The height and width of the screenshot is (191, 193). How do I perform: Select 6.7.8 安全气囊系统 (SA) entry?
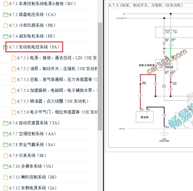point(32,144)
